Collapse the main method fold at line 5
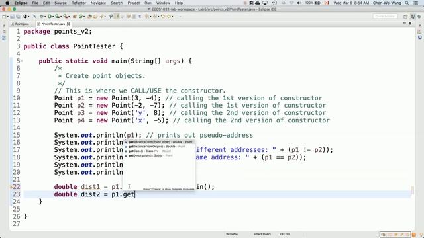424x238 pixels. click(x=22, y=61)
